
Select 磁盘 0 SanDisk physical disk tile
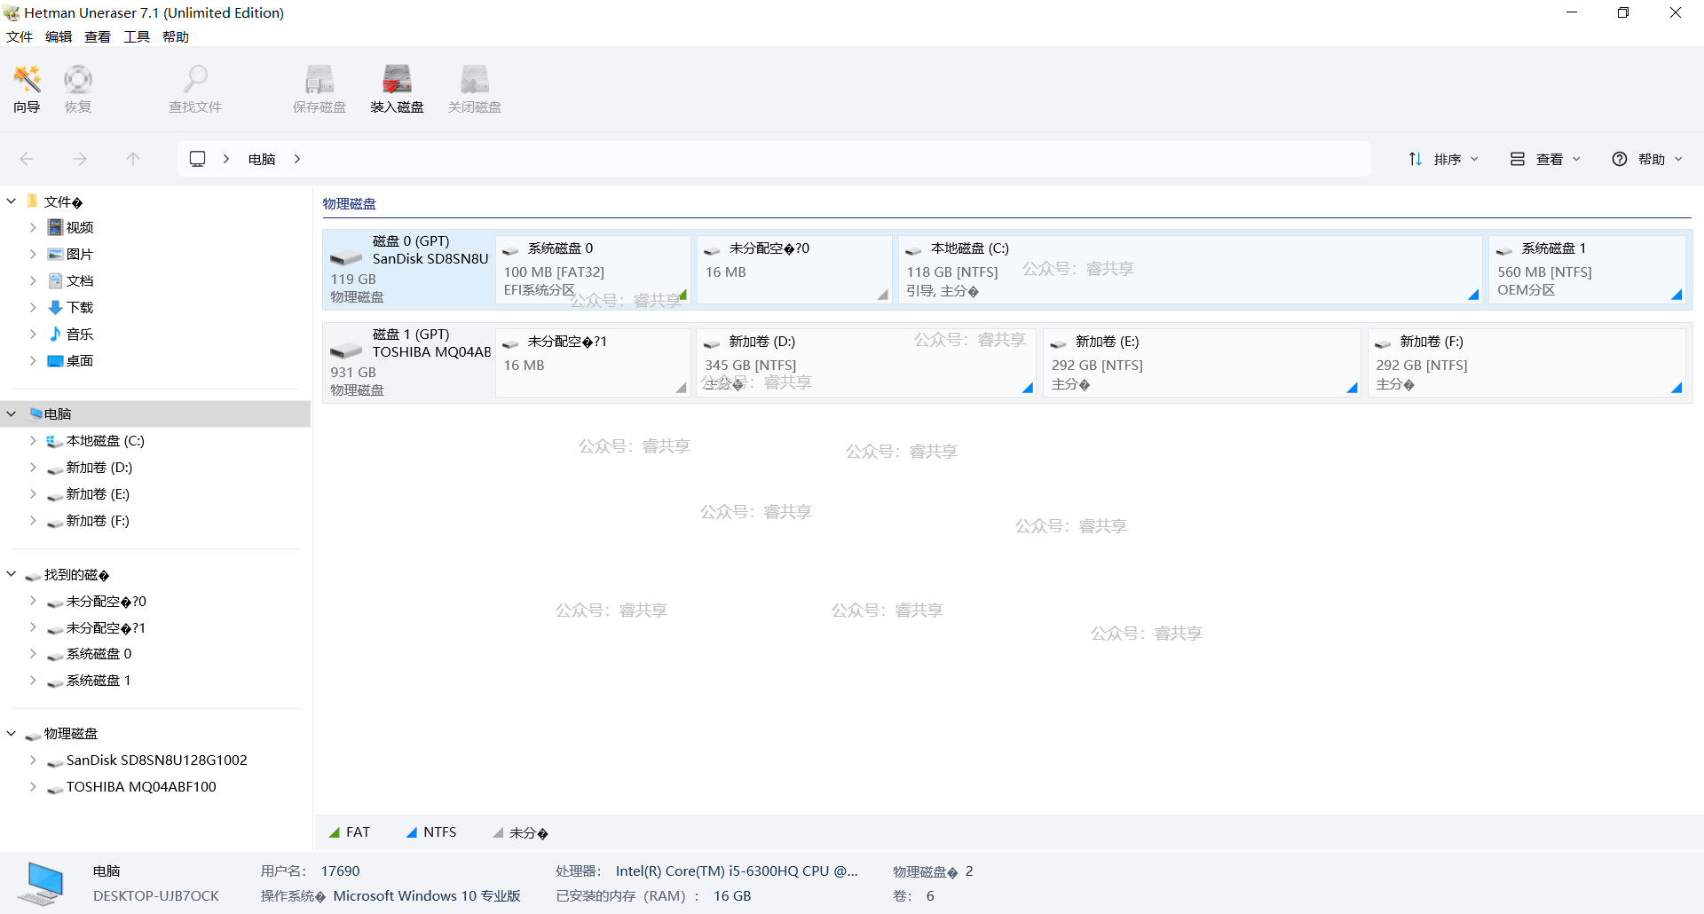point(409,270)
